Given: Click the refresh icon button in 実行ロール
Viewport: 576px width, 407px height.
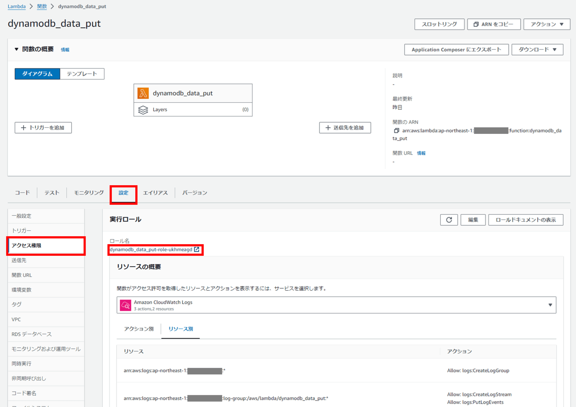Looking at the screenshot, I should 449,220.
